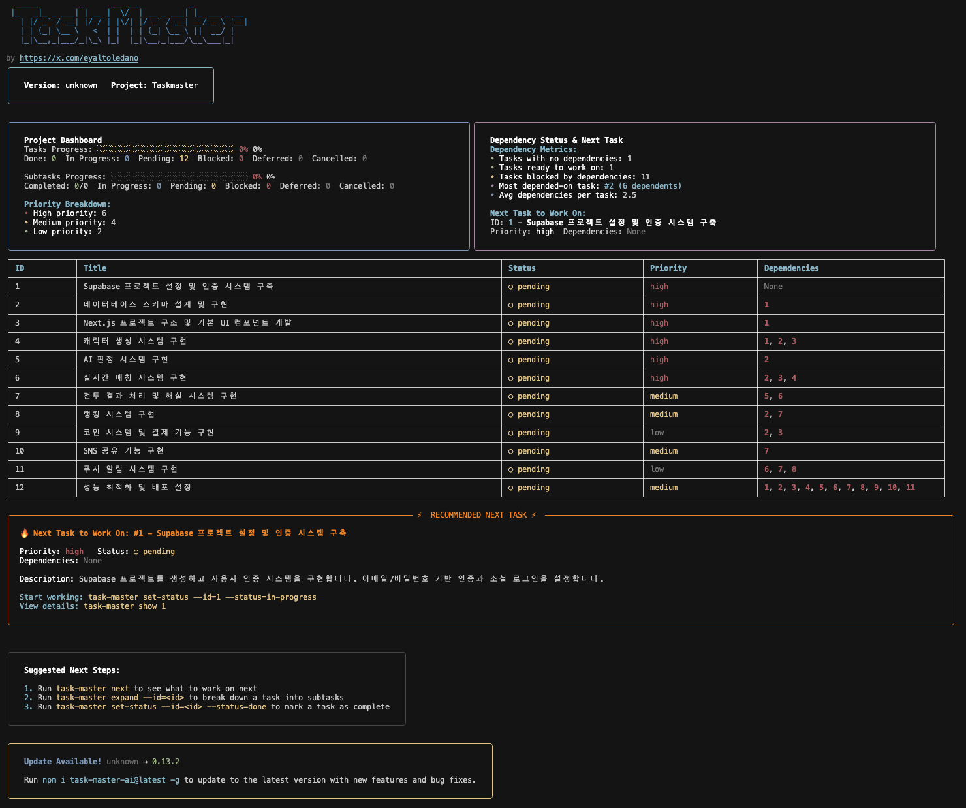Click the pending circle icon in task 5 row
This screenshot has height=808, width=966.
pyautogui.click(x=511, y=360)
